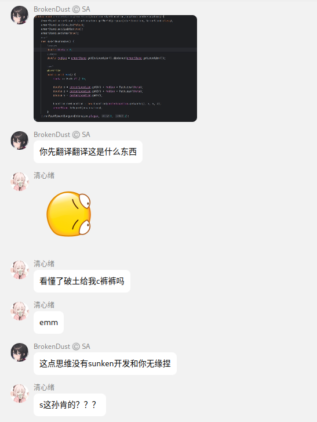This screenshot has width=317, height=422.
Task: Click BrokenDust's avatar beside 你先翻译翻译 message
Action: 19,140
